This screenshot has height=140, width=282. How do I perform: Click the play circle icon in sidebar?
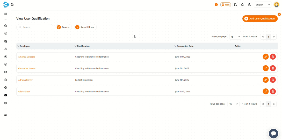pyautogui.click(x=5, y=57)
